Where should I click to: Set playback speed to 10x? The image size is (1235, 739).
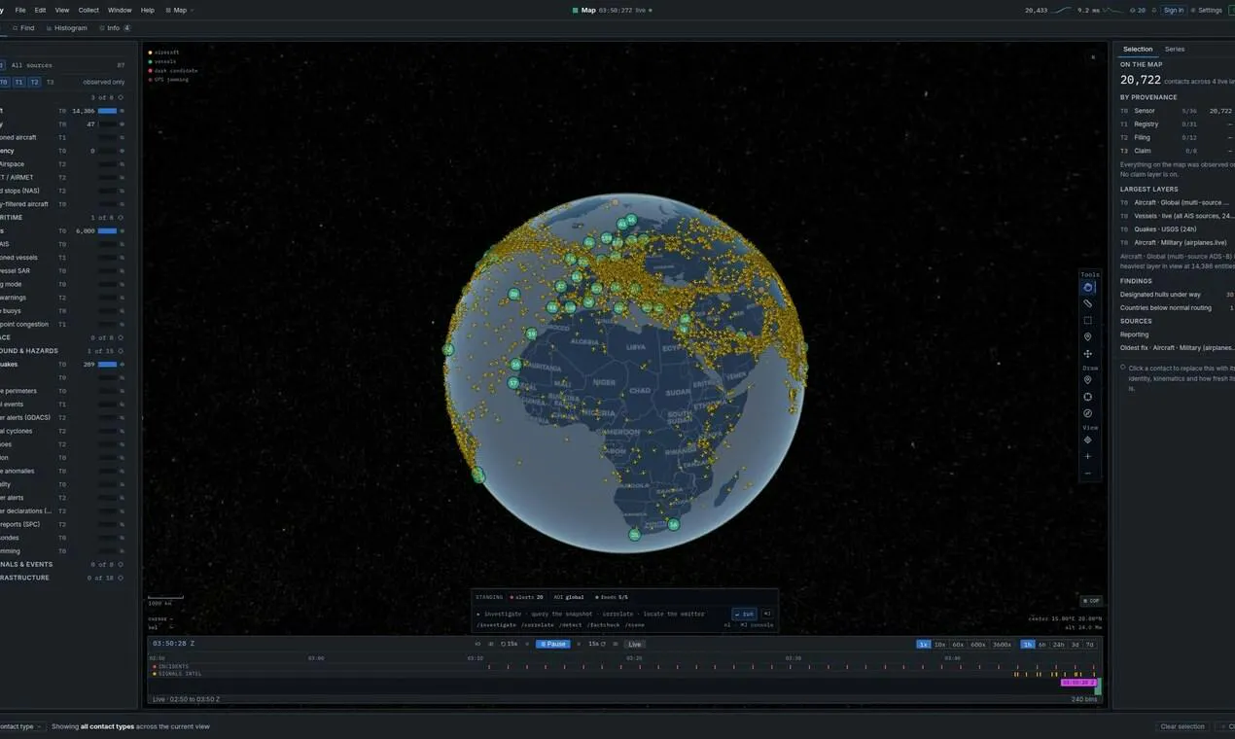click(940, 644)
